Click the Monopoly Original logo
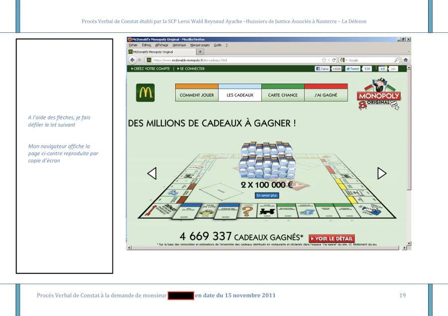The height and width of the screenshot is (316, 448). (379, 94)
